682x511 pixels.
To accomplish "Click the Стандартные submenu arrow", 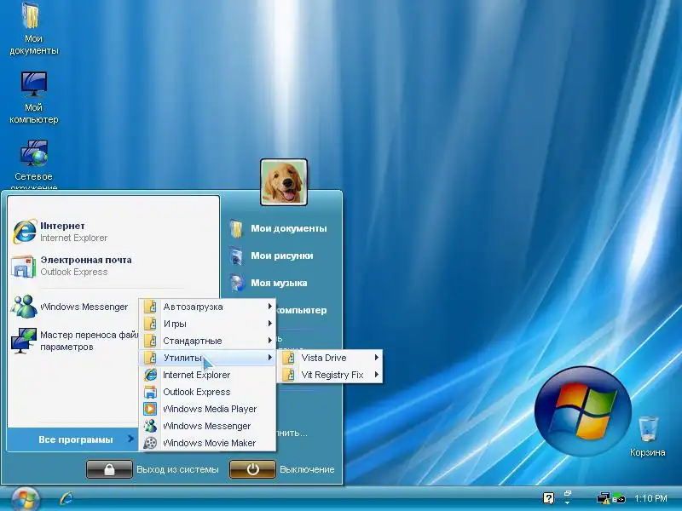I will click(x=270, y=341).
